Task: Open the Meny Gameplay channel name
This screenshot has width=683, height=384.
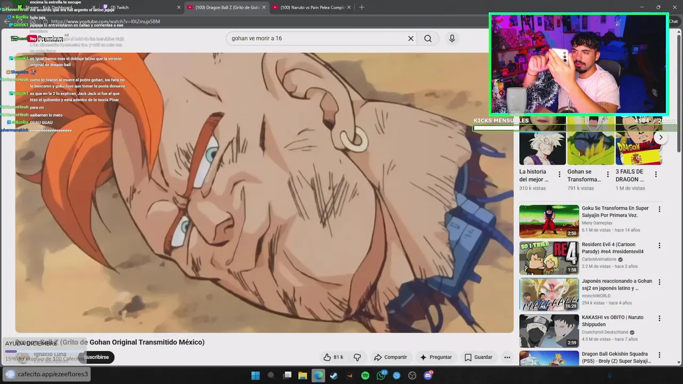Action: pos(597,223)
